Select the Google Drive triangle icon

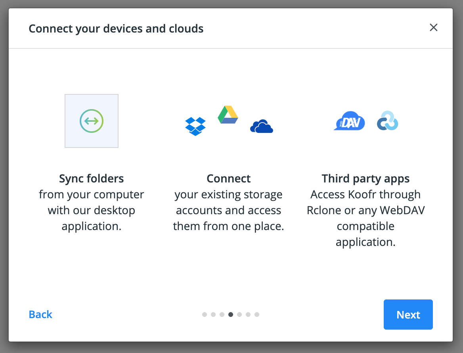[228, 115]
